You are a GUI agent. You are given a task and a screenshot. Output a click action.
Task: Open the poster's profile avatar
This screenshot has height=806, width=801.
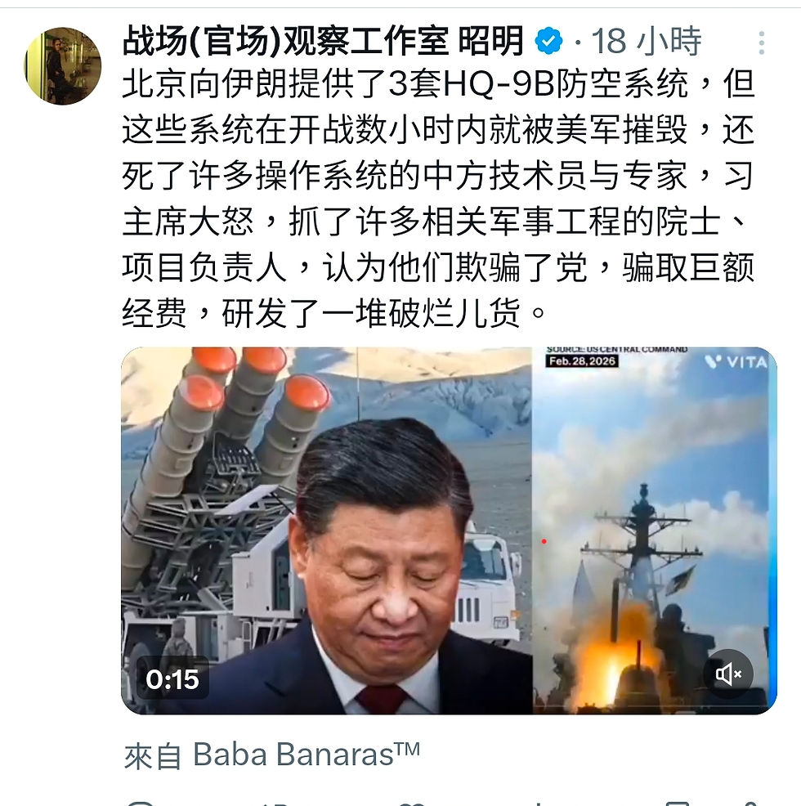[x=63, y=66]
